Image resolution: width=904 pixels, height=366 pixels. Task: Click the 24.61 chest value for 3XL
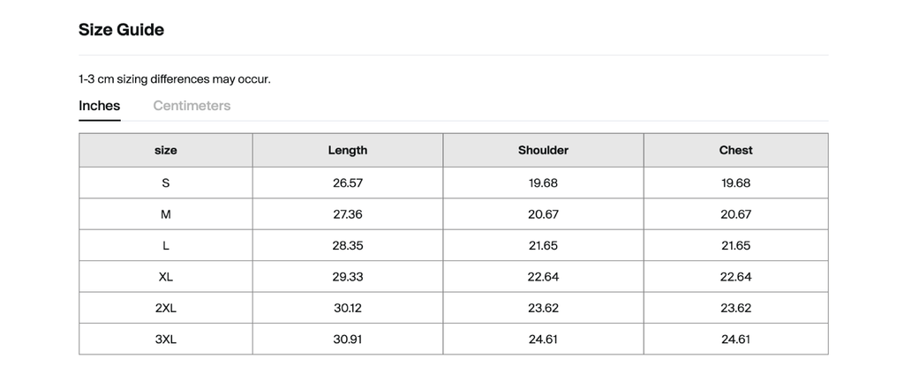735,339
